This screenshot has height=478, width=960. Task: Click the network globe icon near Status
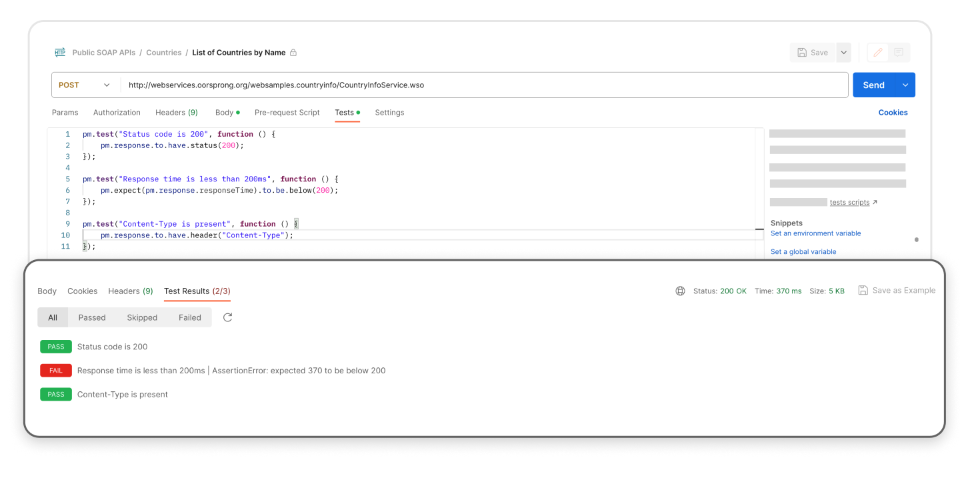680,291
